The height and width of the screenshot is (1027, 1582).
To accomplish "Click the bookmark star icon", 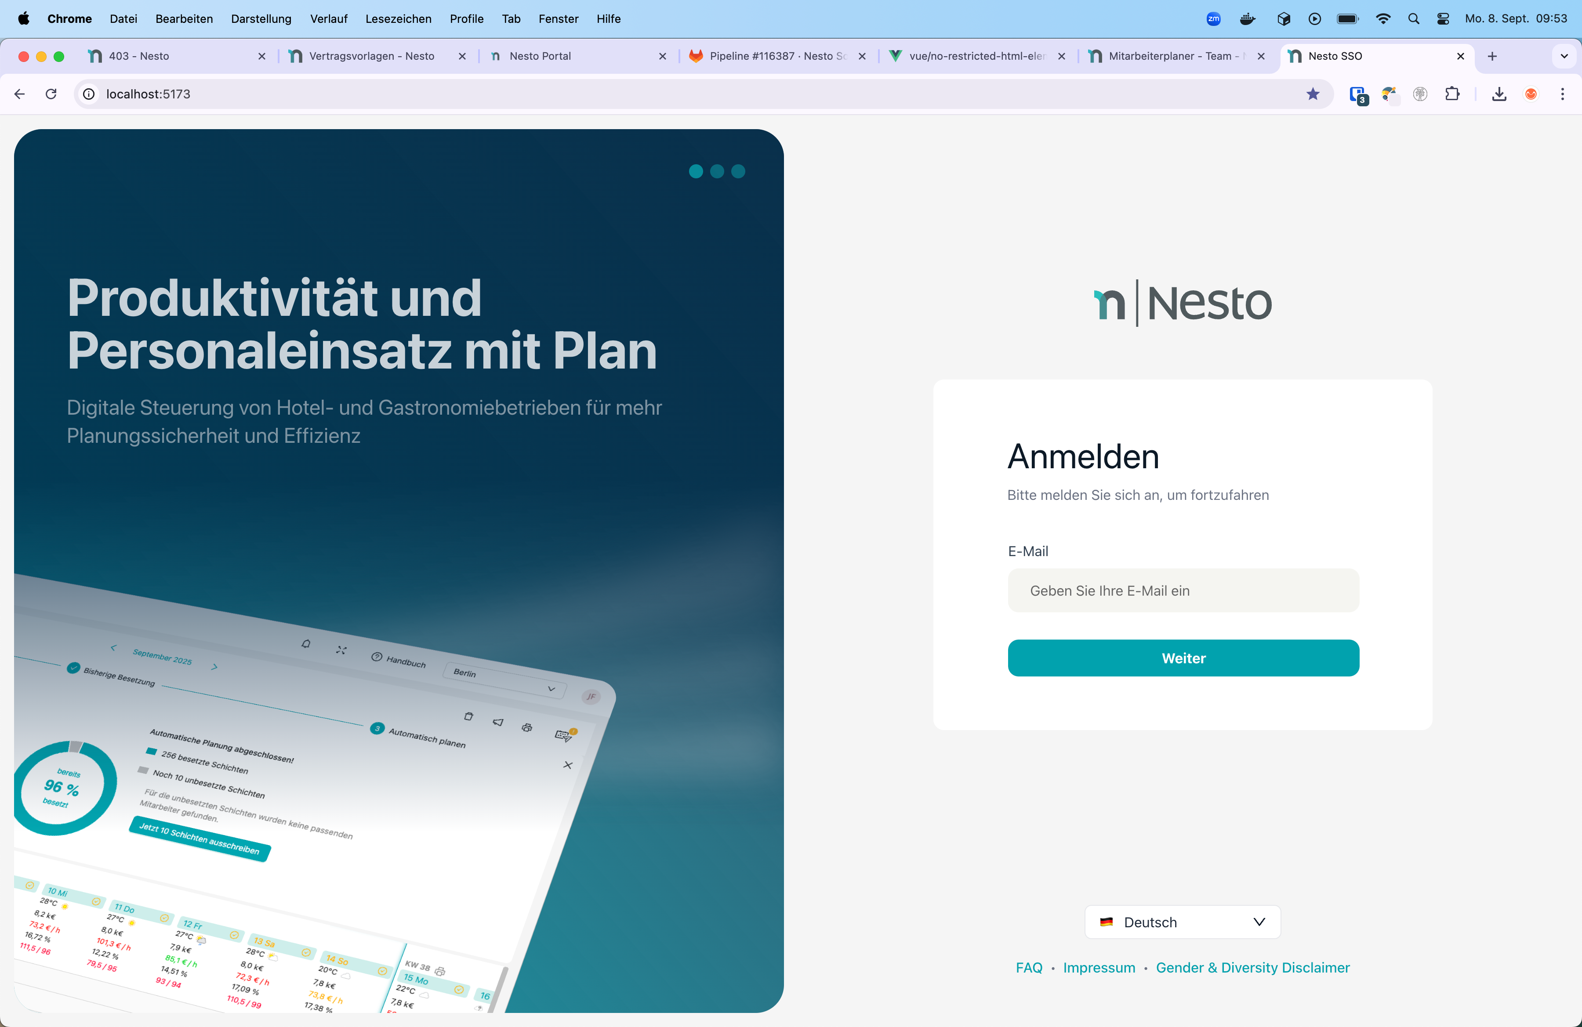I will point(1312,94).
